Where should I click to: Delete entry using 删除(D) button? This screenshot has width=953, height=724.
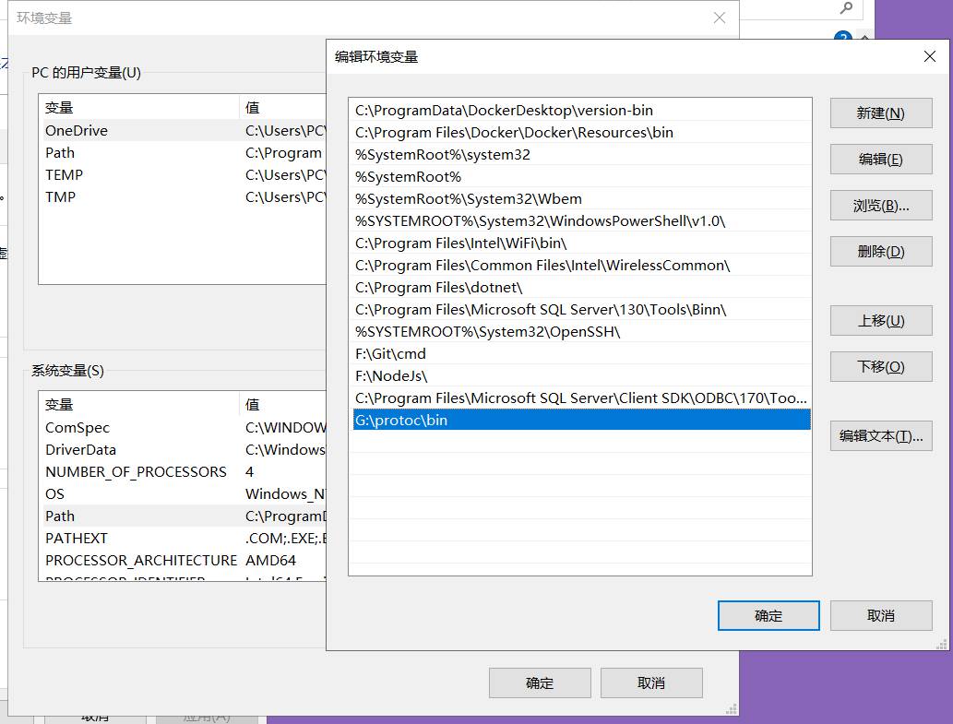[880, 252]
